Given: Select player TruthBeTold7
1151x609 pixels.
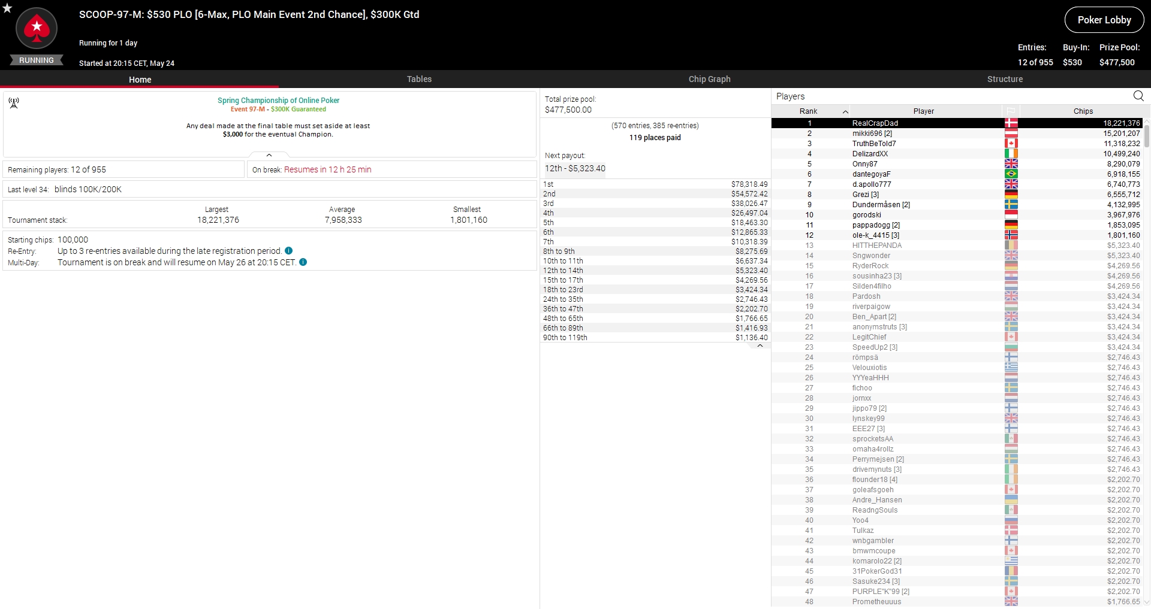Looking at the screenshot, I should (x=957, y=144).
